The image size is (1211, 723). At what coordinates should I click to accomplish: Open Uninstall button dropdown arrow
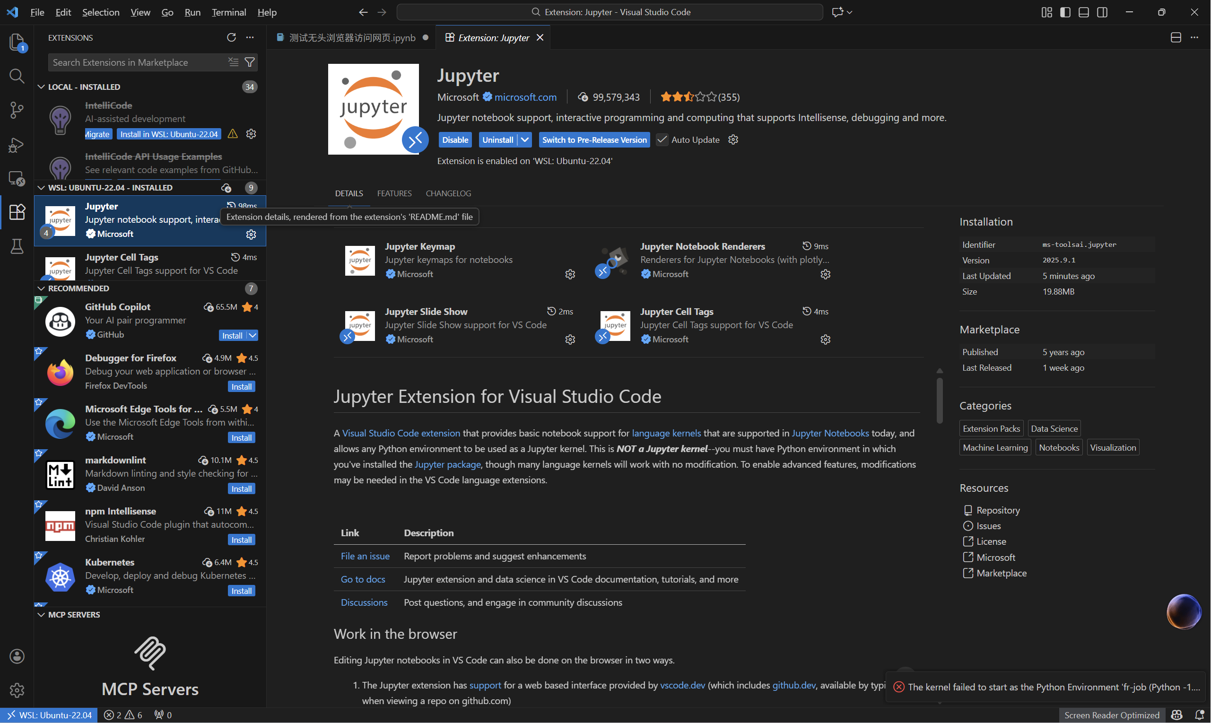pos(524,140)
